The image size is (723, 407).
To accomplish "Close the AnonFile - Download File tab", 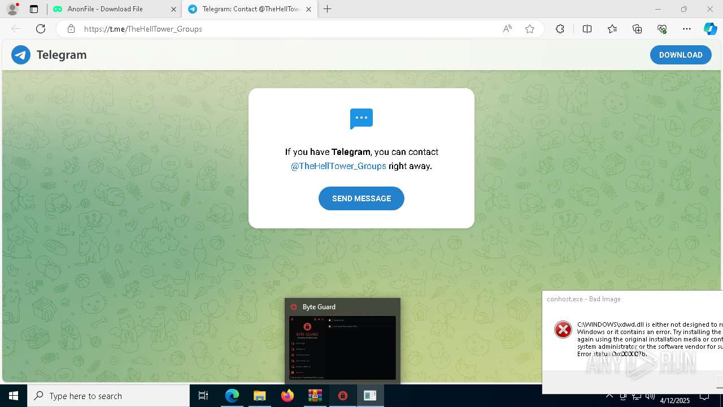I will pyautogui.click(x=173, y=9).
